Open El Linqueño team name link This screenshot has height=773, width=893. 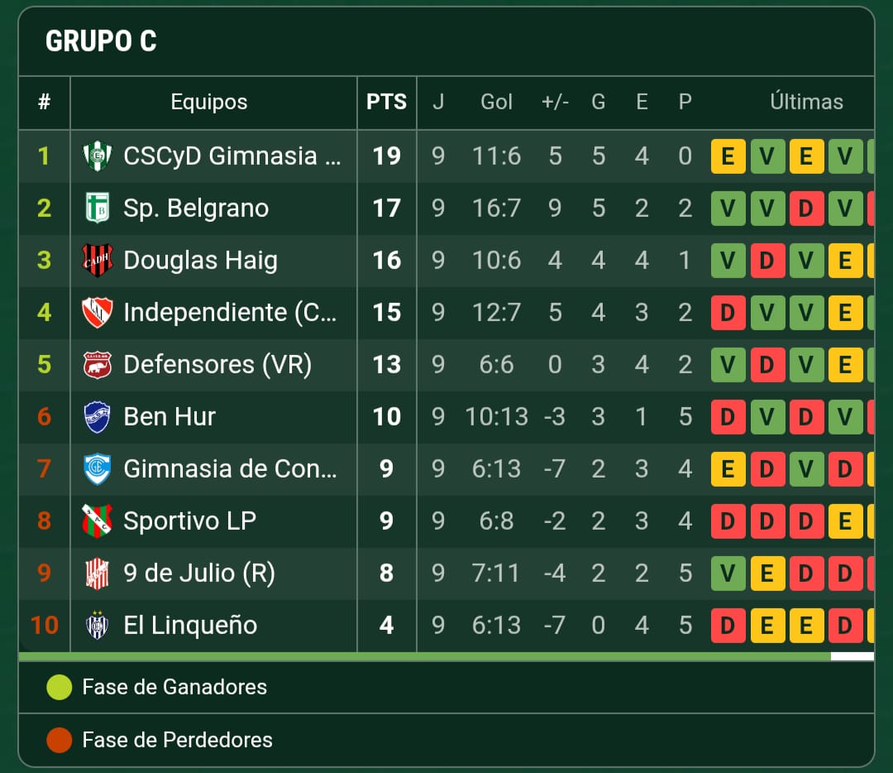[190, 625]
